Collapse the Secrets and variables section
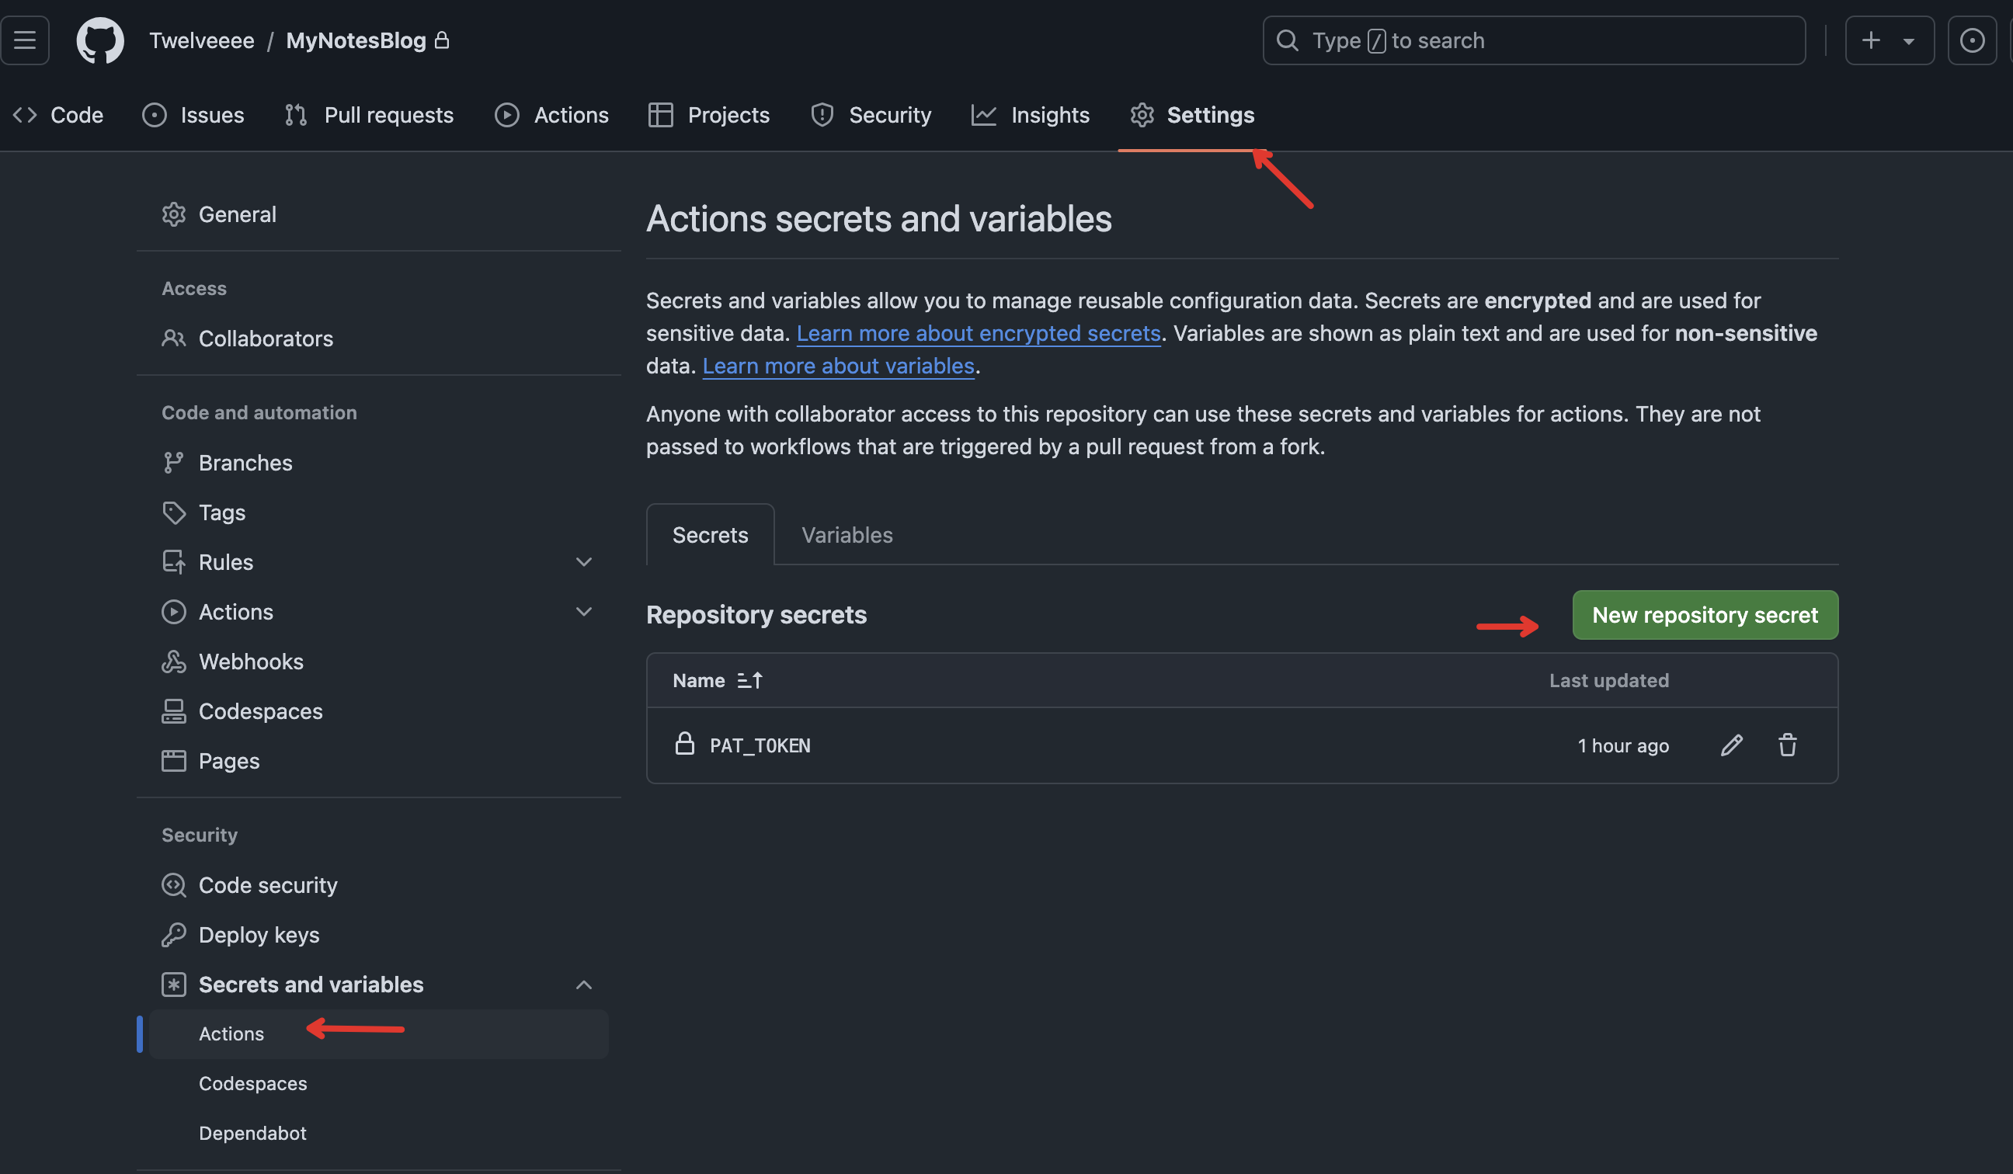The image size is (2013, 1174). 584,985
